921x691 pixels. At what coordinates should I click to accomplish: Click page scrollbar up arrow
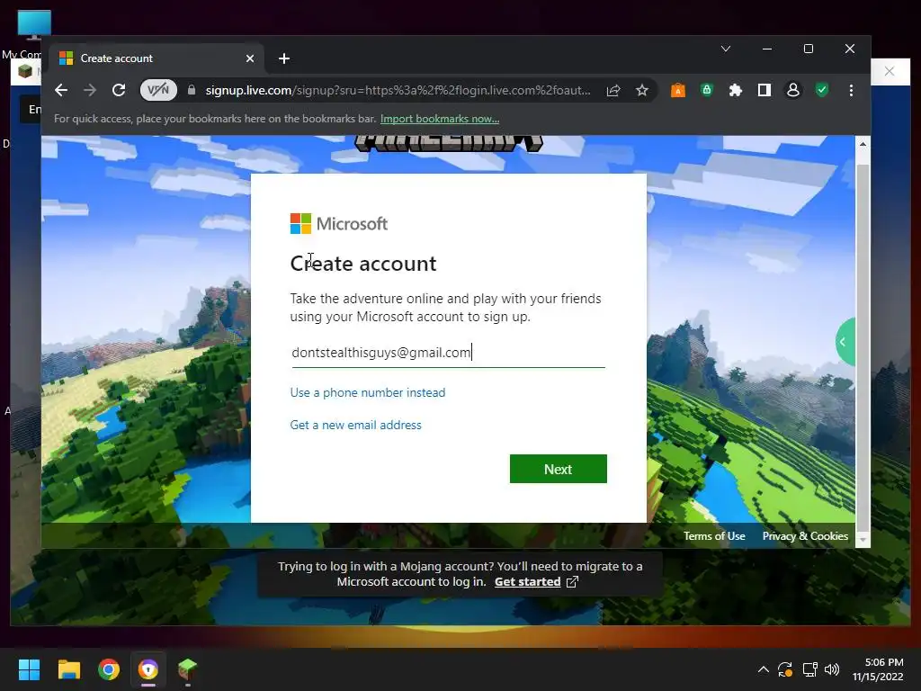[x=863, y=144]
